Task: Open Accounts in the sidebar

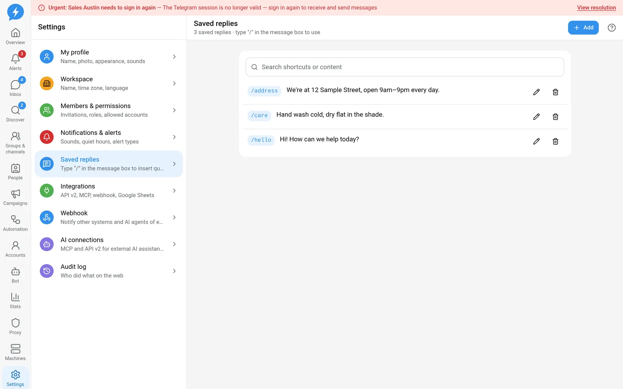Action: [x=15, y=249]
